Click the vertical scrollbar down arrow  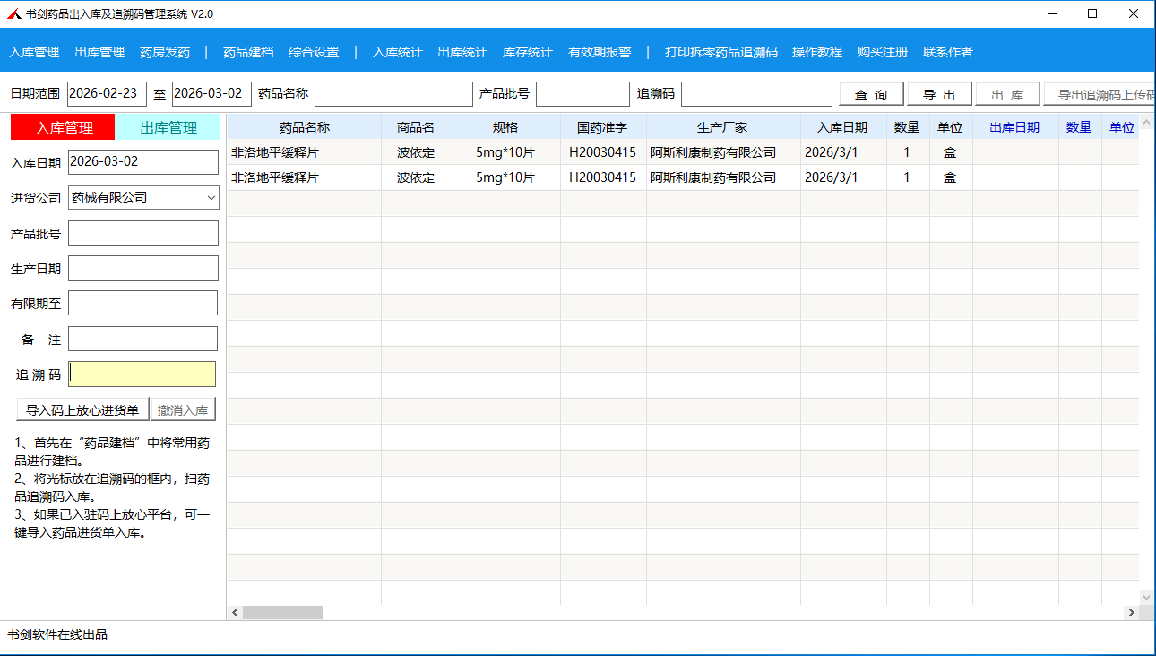tap(1146, 597)
